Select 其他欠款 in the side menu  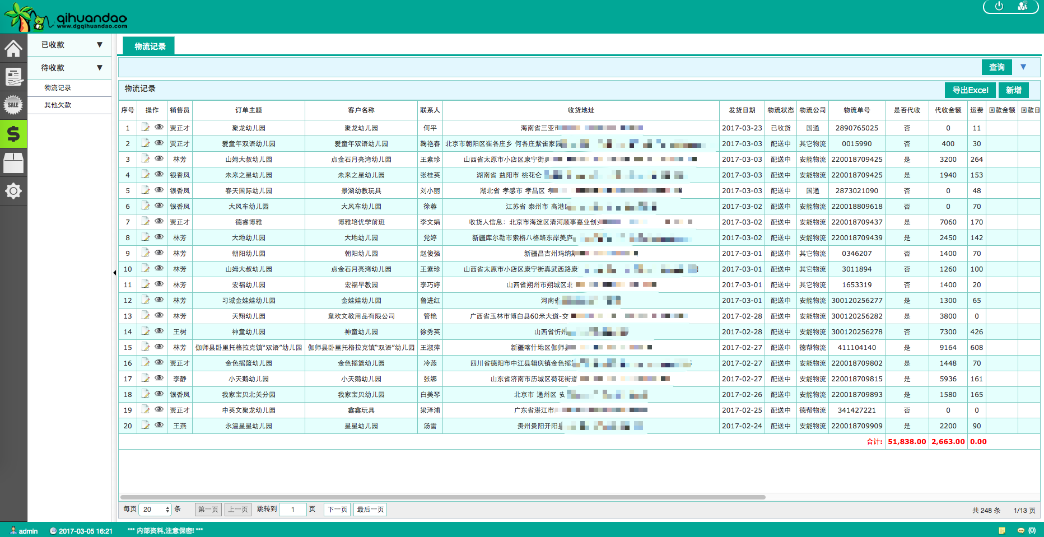pyautogui.click(x=58, y=105)
